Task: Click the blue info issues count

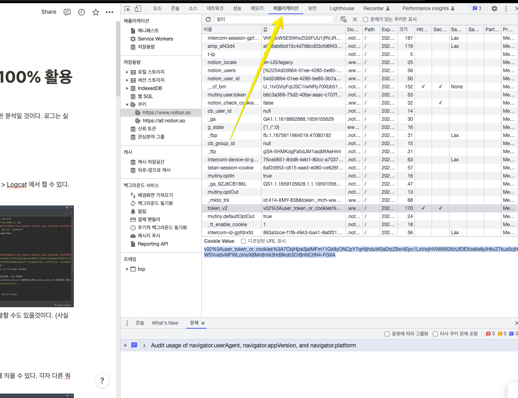Action: pos(514,334)
